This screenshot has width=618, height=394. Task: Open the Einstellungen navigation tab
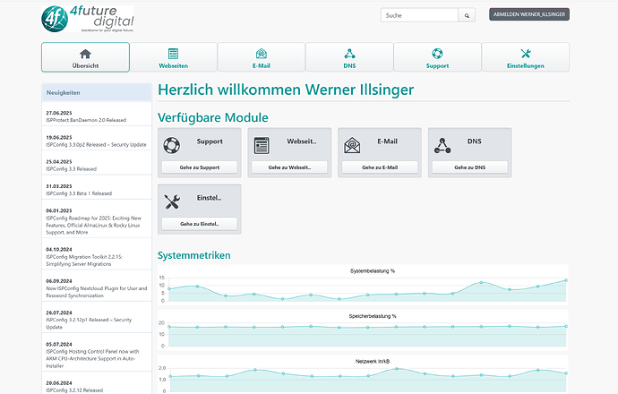525,57
